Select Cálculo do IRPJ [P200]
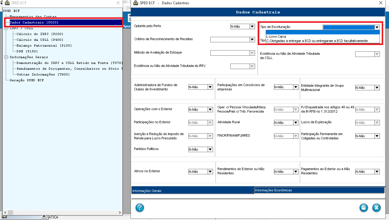Image resolution: width=389 pixels, height=220 pixels. (40, 34)
